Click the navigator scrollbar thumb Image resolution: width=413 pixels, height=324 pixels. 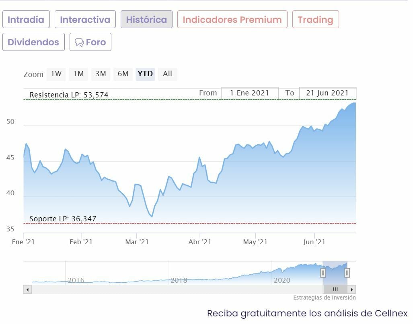[x=335, y=289]
